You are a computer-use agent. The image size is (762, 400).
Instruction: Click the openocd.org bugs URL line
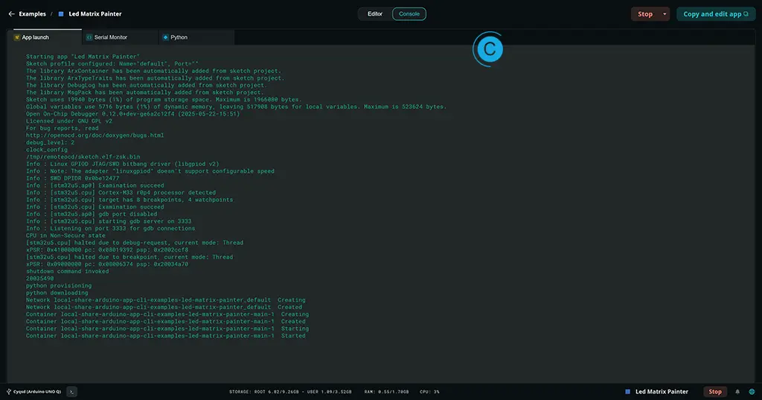95,136
